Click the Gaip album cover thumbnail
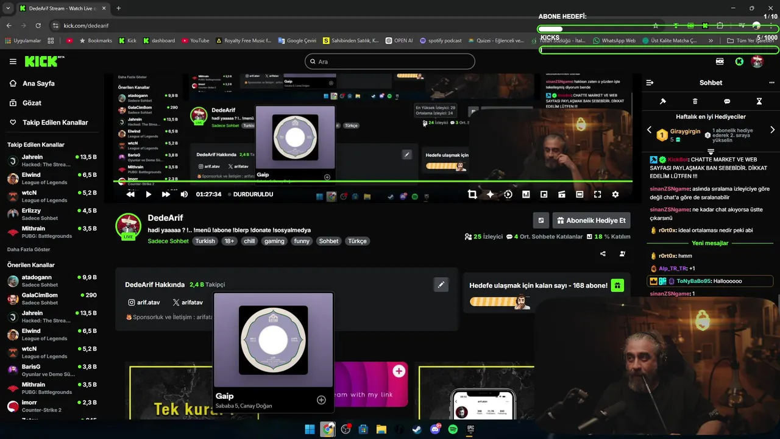780x439 pixels. [x=273, y=340]
